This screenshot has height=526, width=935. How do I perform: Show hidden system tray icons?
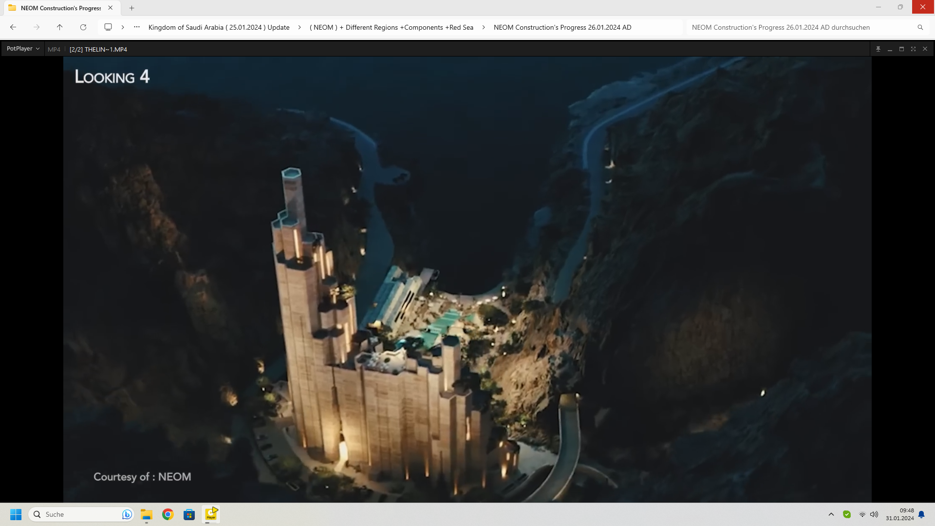[831, 514]
